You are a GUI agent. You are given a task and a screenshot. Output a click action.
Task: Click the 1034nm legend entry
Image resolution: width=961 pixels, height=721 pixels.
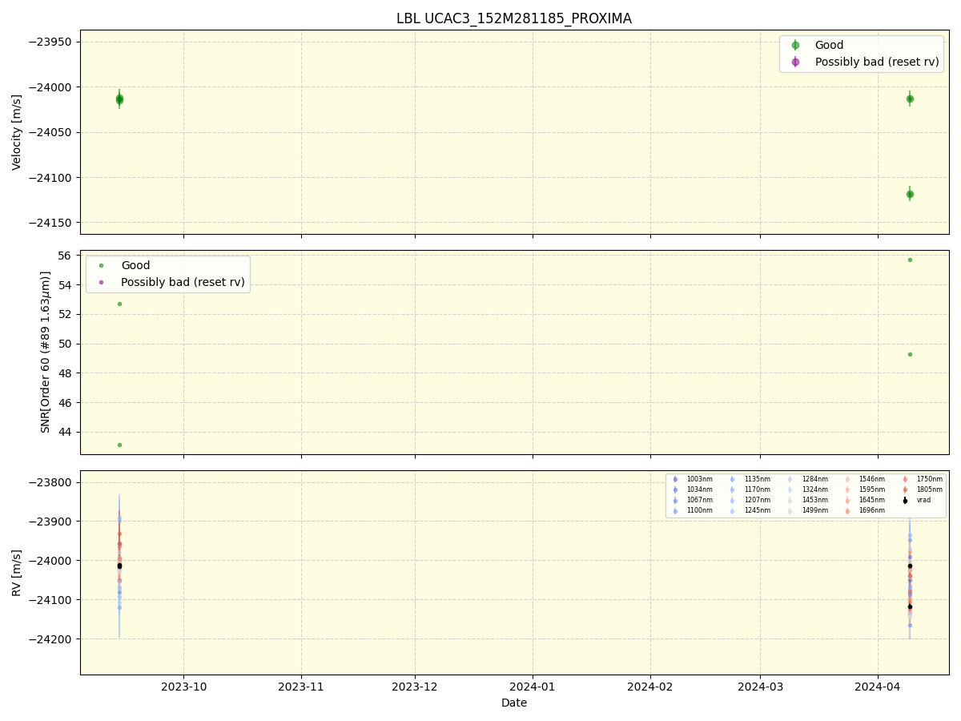click(694, 489)
